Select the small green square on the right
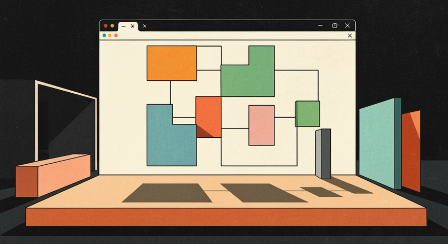Image resolution: width=448 pixels, height=244 pixels. [x=307, y=113]
